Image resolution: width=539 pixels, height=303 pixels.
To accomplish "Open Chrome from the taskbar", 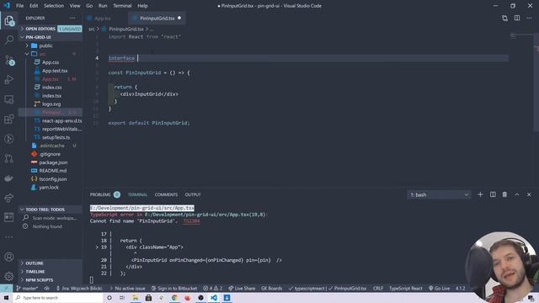I will (174, 297).
